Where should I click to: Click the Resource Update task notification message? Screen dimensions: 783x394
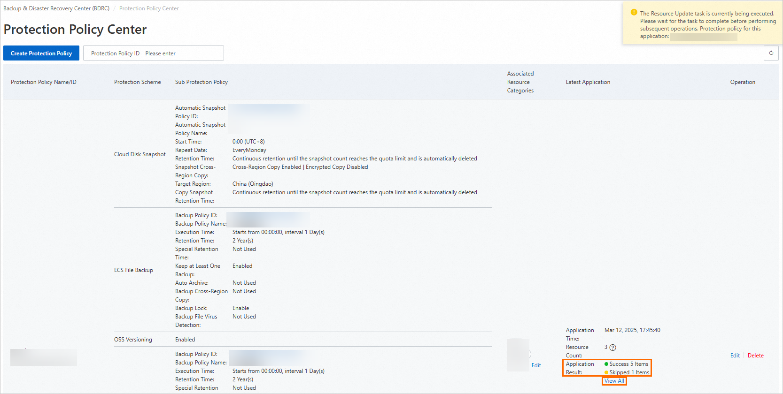click(x=708, y=25)
